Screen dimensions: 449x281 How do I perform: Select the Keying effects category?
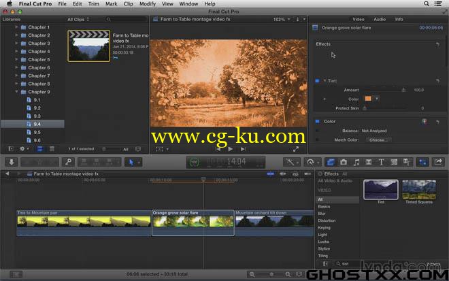click(324, 228)
